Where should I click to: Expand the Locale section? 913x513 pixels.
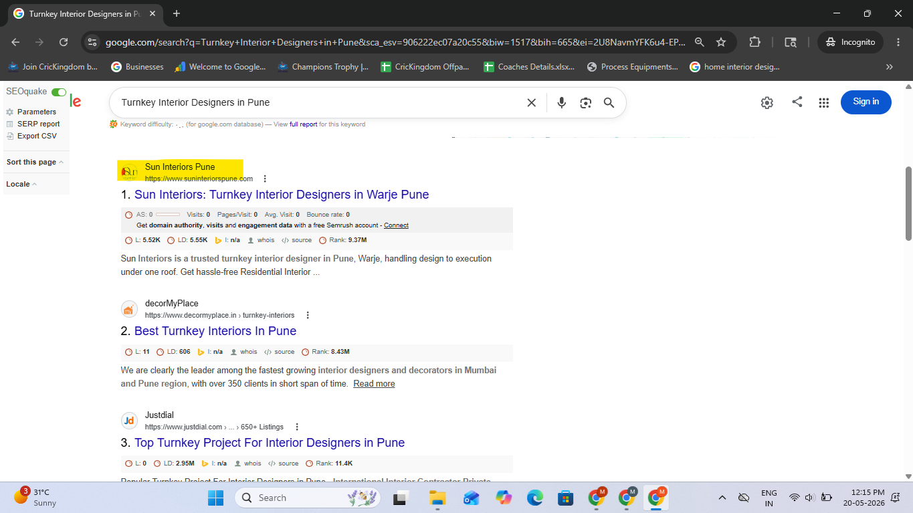(x=21, y=184)
